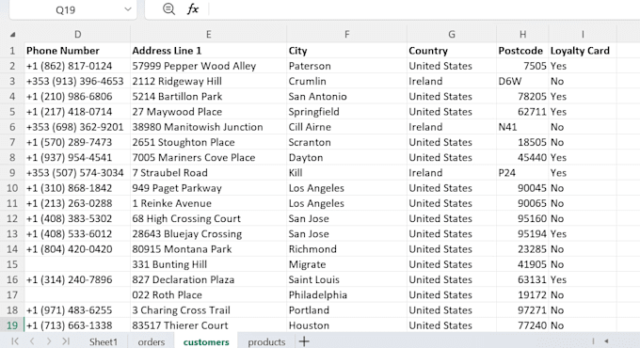Screen dimensions: 640x348
Task: Click the horizontal scrollbar left arrow
Action: click(x=606, y=341)
